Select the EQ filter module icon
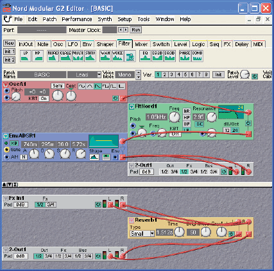This screenshot has height=271, width=274. click(145, 56)
